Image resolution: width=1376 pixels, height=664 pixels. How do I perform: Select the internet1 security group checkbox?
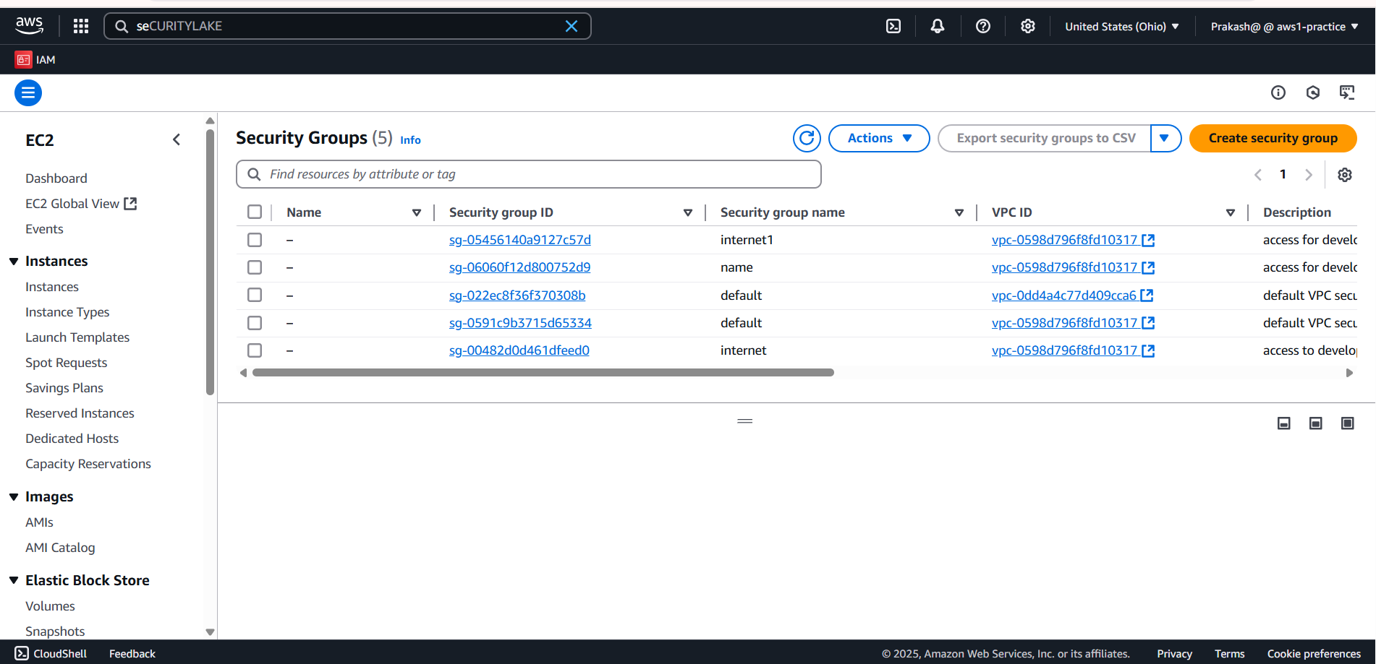tap(255, 240)
